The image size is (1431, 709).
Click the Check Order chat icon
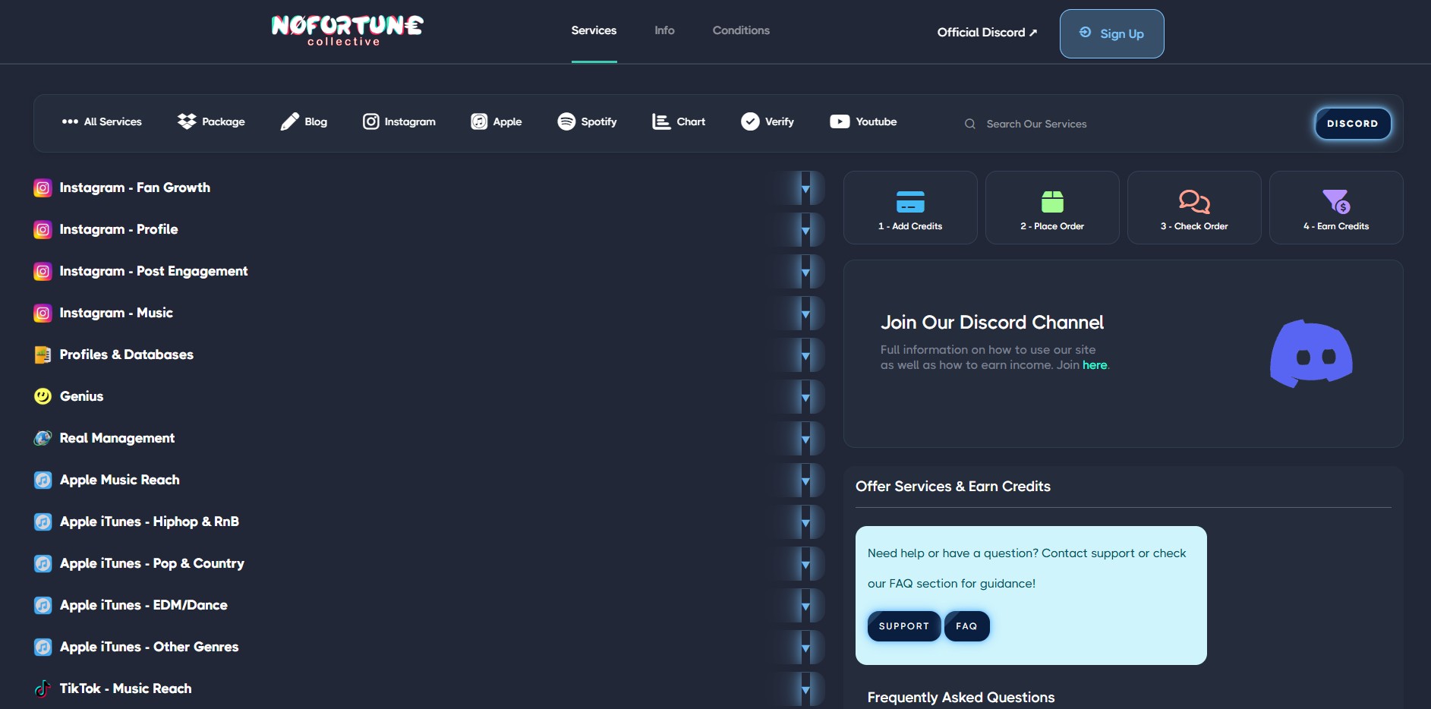tap(1193, 202)
